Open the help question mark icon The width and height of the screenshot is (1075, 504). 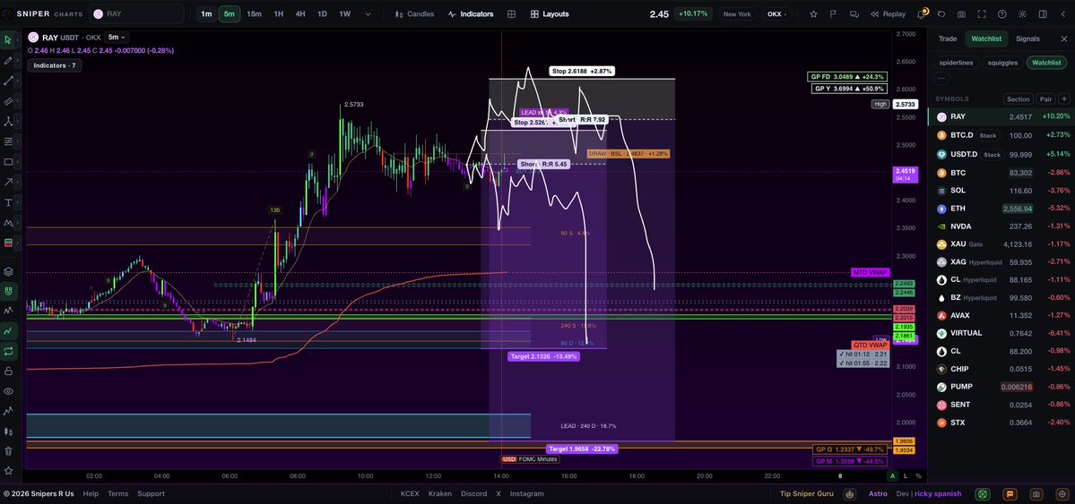pyautogui.click(x=1002, y=13)
